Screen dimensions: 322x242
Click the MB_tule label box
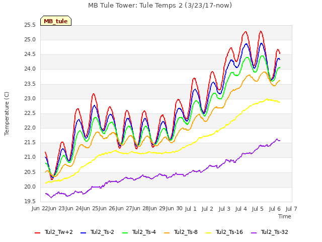tap(56, 21)
